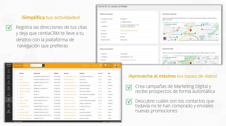Sort by the Sitio web column header
The image size is (226, 126).
66,73
